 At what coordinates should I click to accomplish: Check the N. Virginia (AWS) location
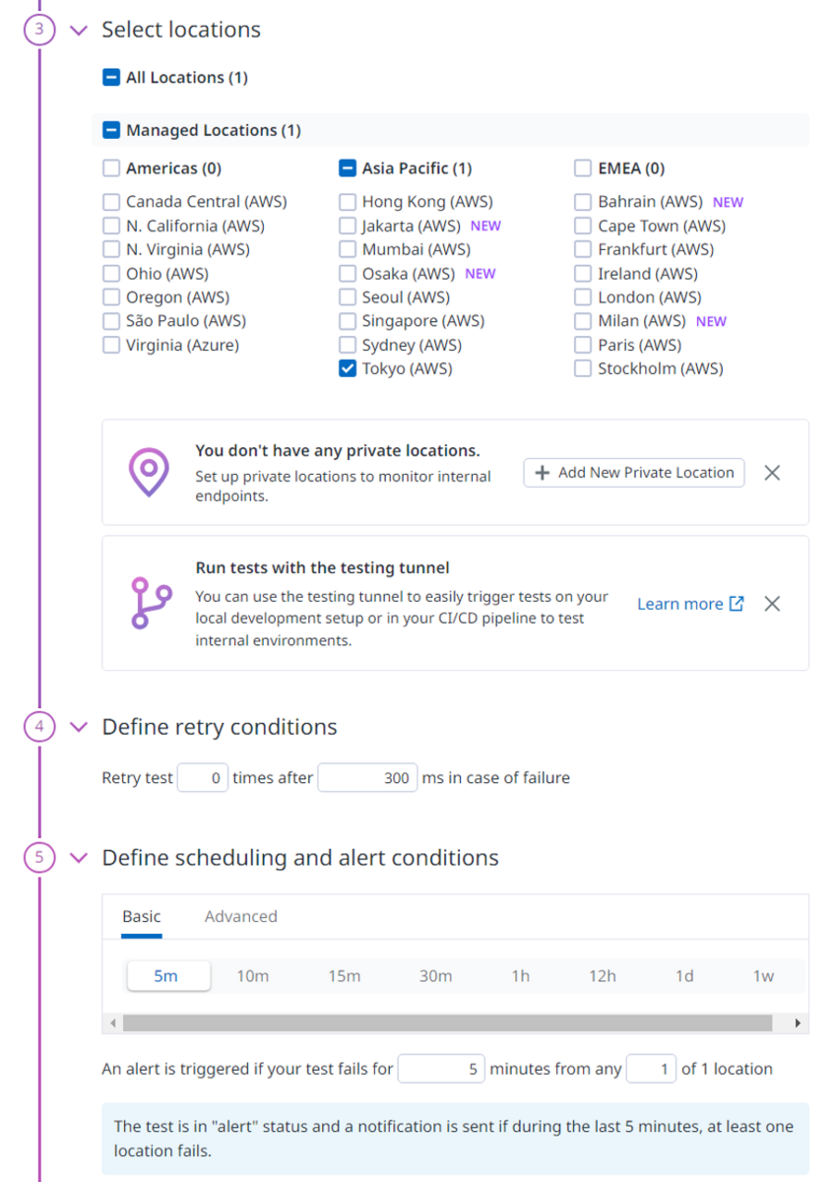[x=111, y=250]
